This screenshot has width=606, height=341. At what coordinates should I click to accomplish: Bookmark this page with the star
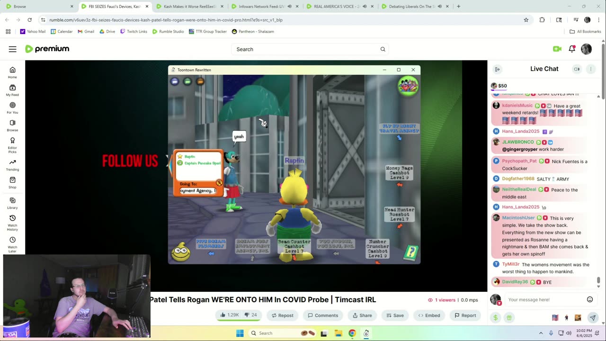(x=526, y=20)
